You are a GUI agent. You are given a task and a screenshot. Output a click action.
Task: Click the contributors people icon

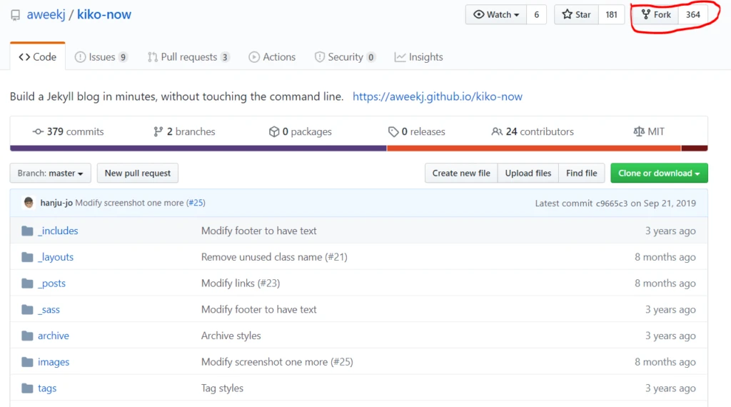point(497,132)
